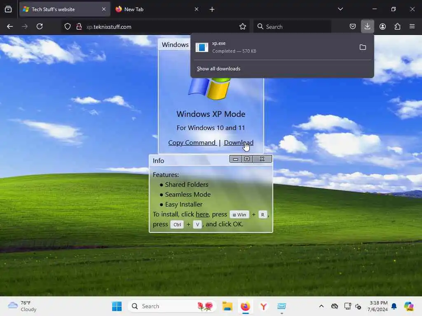Click the Windows XP Mode heading
This screenshot has width=422, height=316.
[211, 114]
